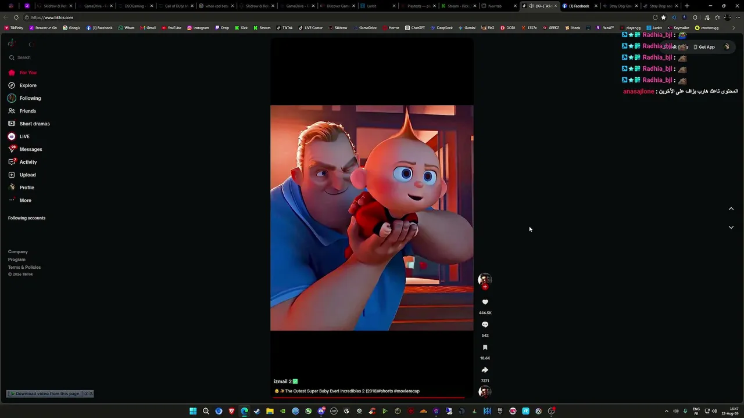Expand the Company footer section
Viewport: 744px width, 418px height.
point(18,252)
